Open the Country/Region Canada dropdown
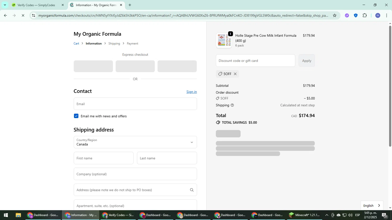 pos(135,142)
